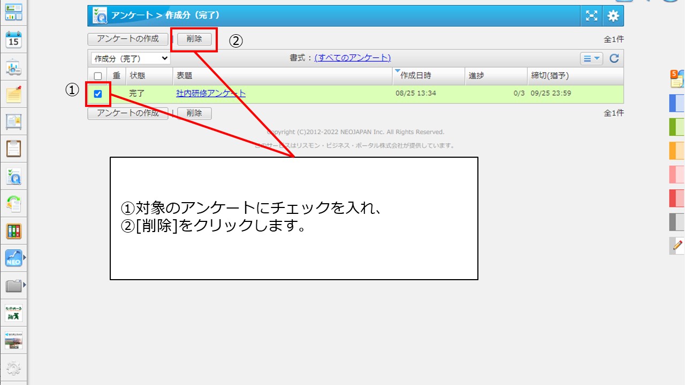
Task: Select the orange sticky note color
Action: pos(677,150)
